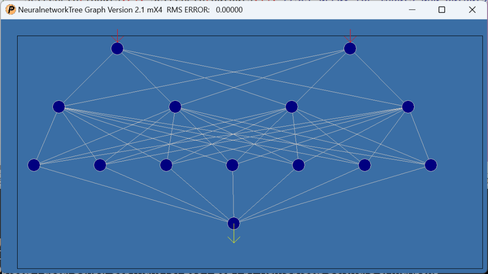Select rightmost node in the four-node layer

pos(408,107)
